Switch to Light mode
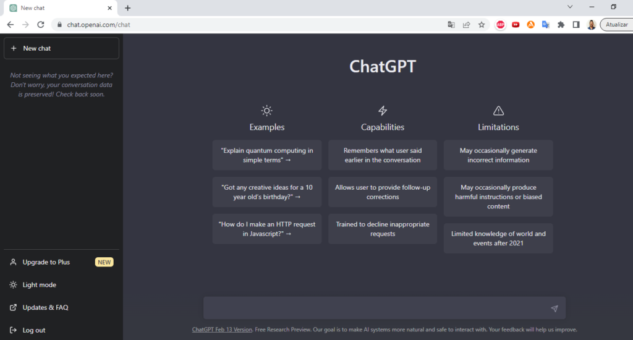Viewport: 633px width, 340px height. [x=61, y=285]
